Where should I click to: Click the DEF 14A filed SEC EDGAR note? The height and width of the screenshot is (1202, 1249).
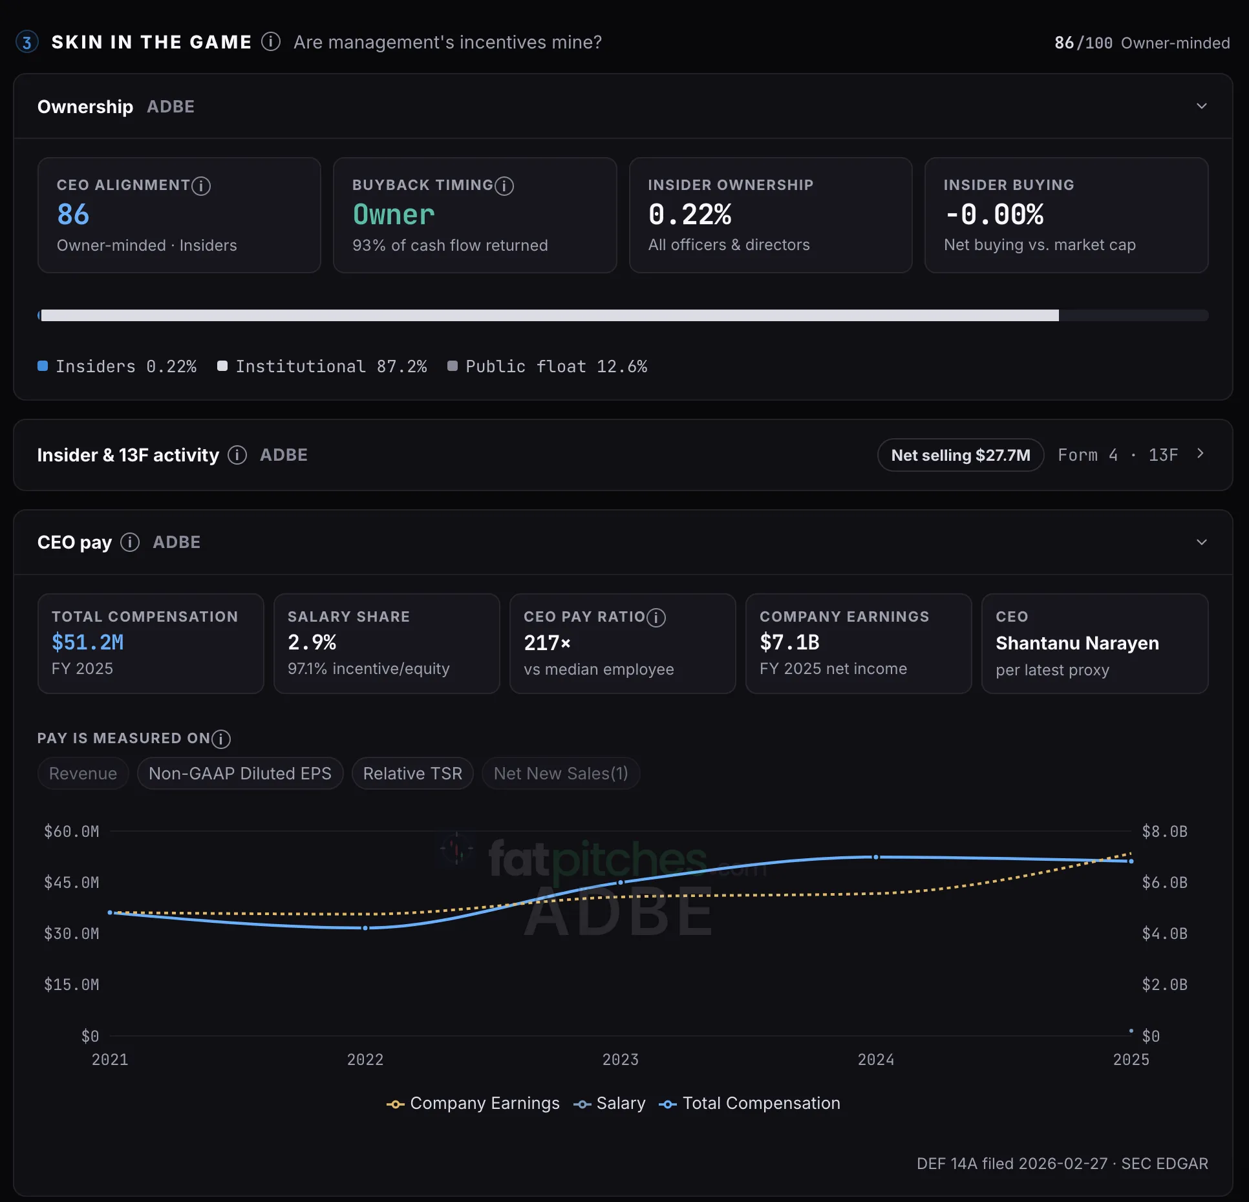(x=1062, y=1164)
